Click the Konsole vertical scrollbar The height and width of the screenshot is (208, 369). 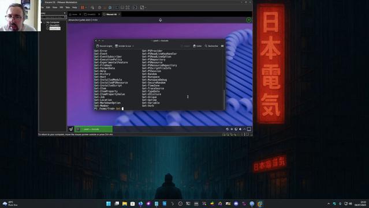point(224,99)
